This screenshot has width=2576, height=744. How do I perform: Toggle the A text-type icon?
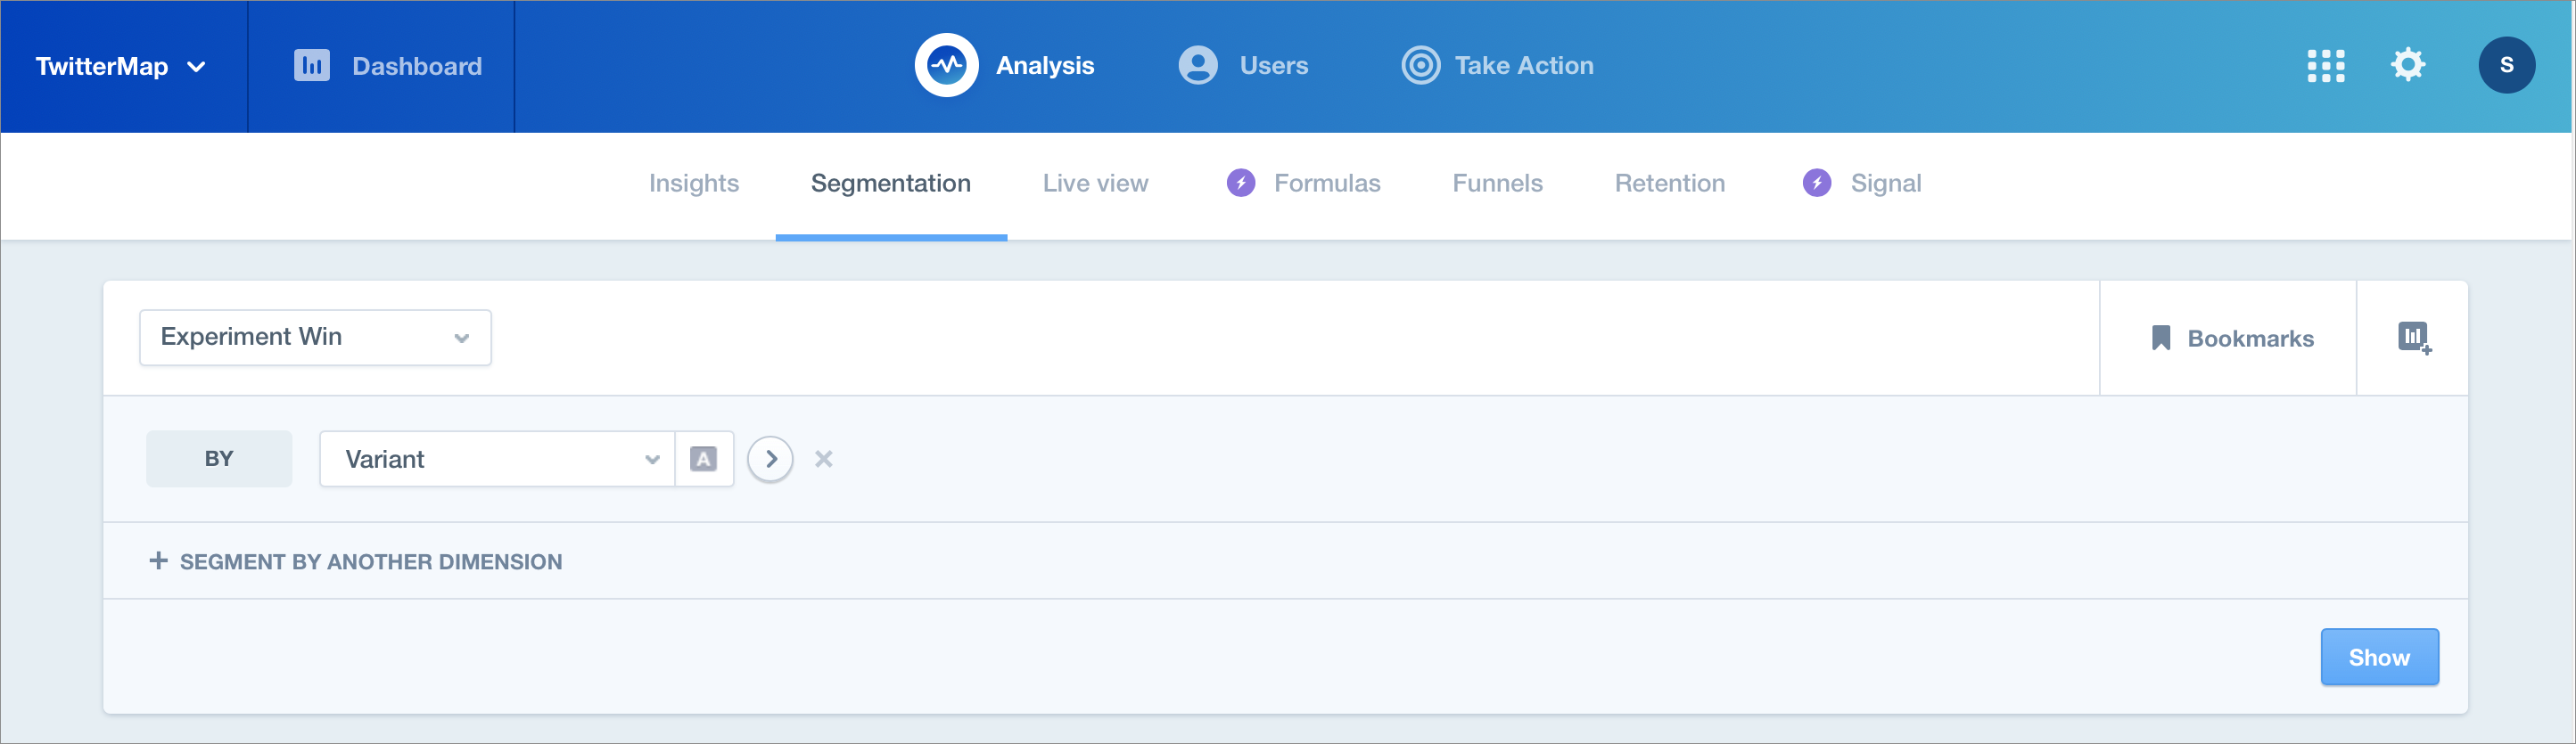tap(704, 458)
